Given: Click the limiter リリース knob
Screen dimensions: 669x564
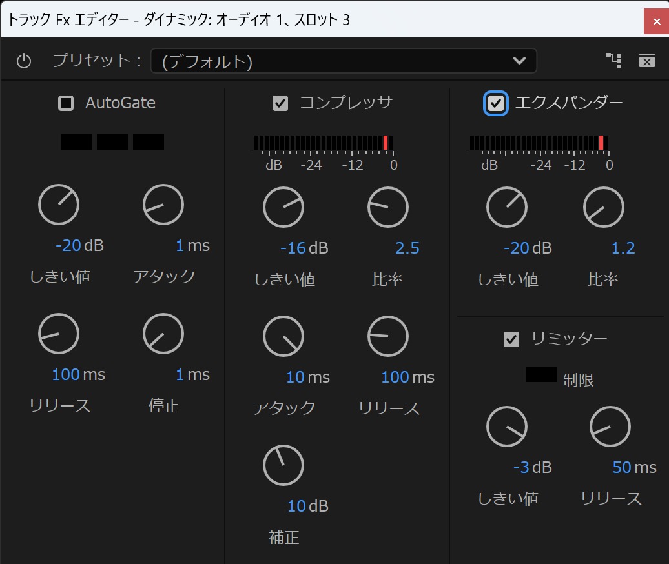Looking at the screenshot, I should (610, 427).
